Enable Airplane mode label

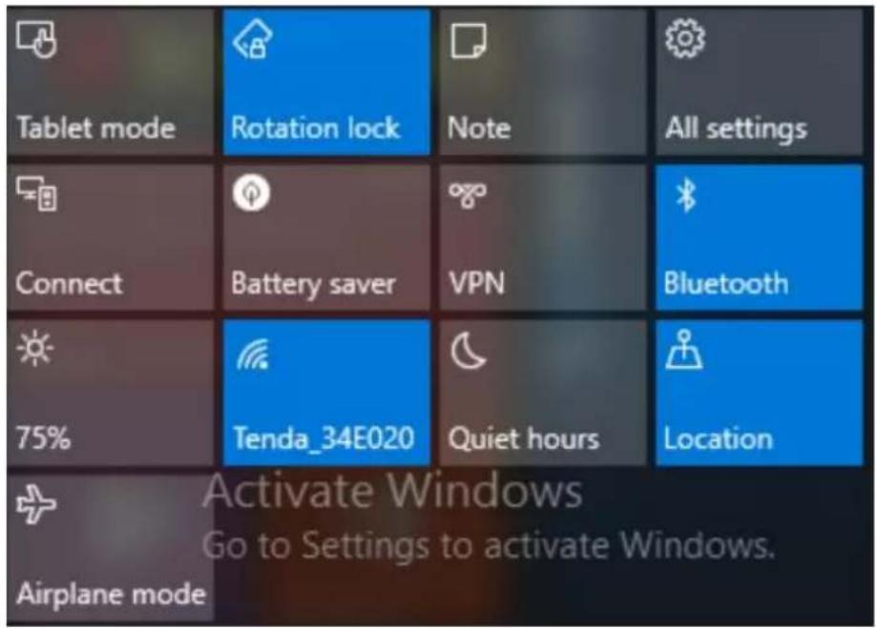point(112,594)
